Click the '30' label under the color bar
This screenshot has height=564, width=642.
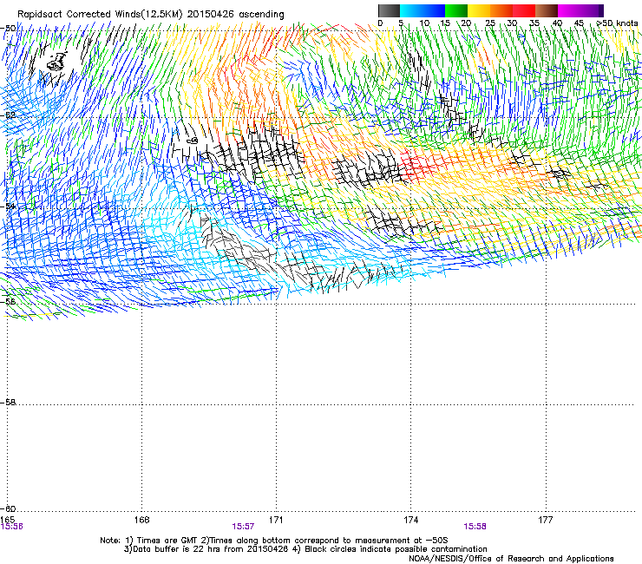tap(512, 23)
